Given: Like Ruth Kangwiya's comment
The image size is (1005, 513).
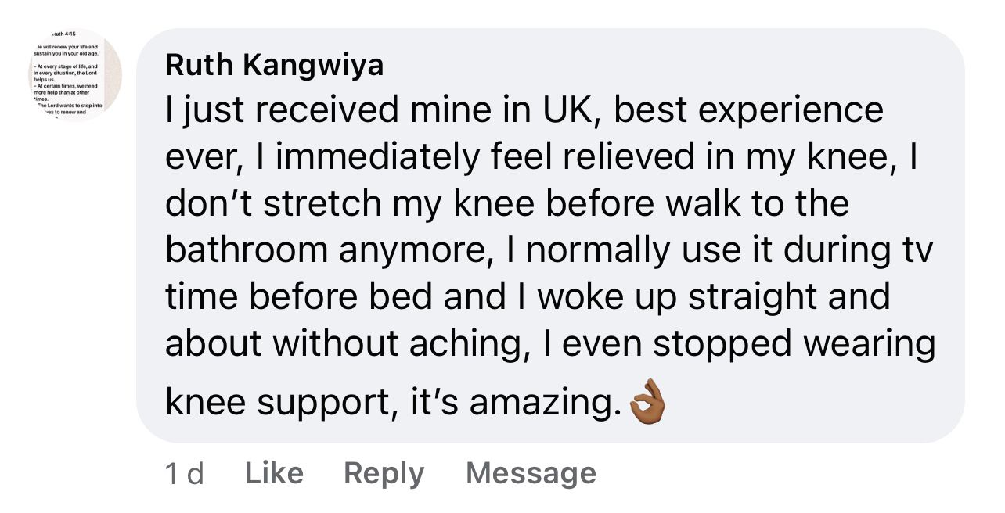Looking at the screenshot, I should click(274, 473).
